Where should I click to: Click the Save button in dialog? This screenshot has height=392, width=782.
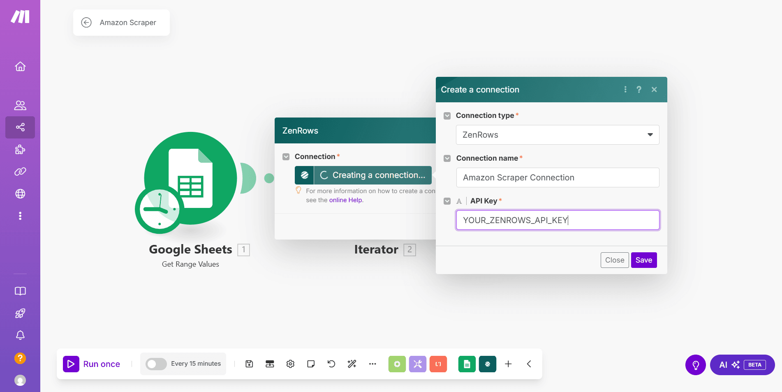point(644,260)
